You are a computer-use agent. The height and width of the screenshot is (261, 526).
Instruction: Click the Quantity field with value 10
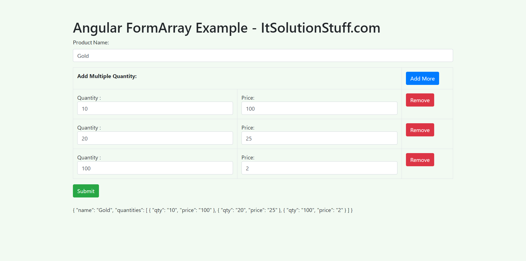[x=155, y=108]
